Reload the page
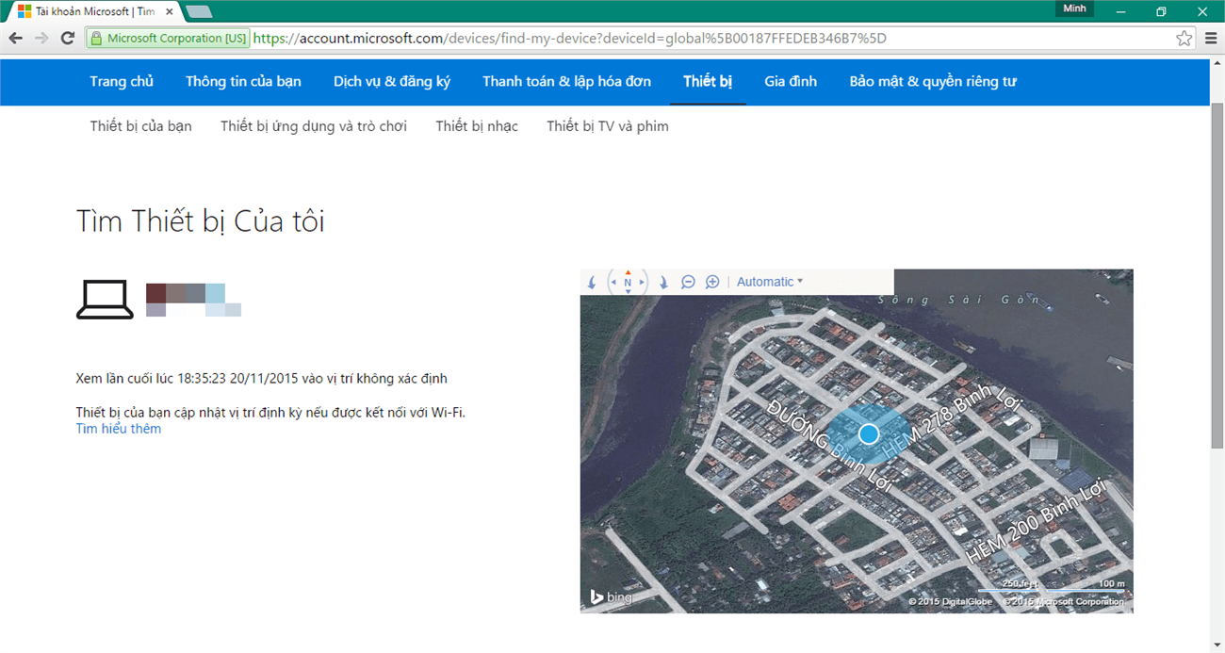The width and height of the screenshot is (1225, 653). tap(68, 39)
